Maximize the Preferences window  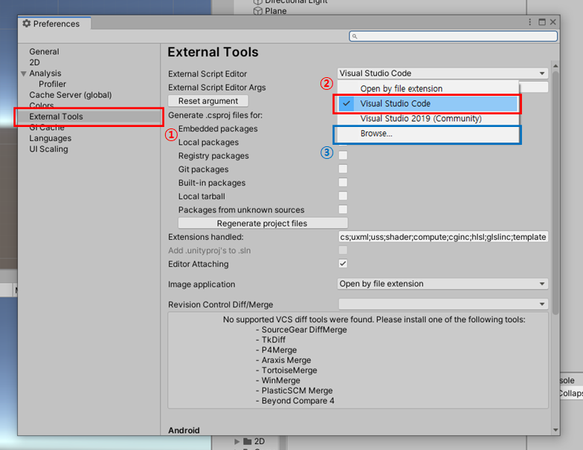542,22
